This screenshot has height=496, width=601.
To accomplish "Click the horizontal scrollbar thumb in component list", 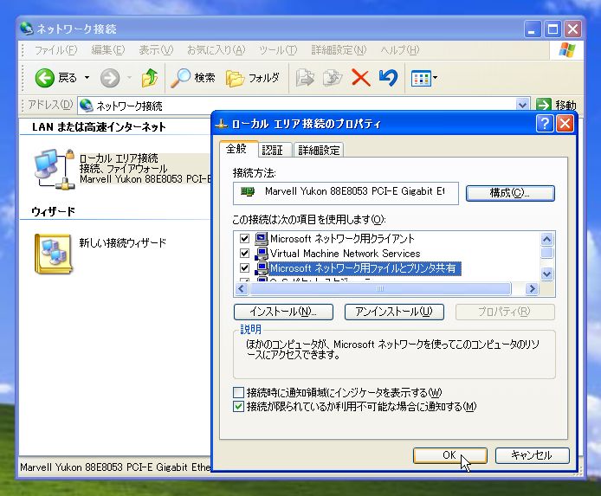I will tap(380, 288).
